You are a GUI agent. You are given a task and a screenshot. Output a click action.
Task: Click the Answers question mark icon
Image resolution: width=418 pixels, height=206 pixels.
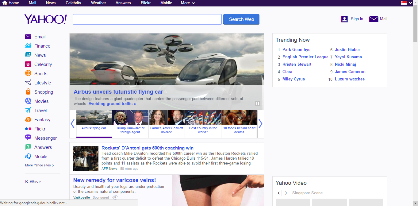click(x=28, y=147)
